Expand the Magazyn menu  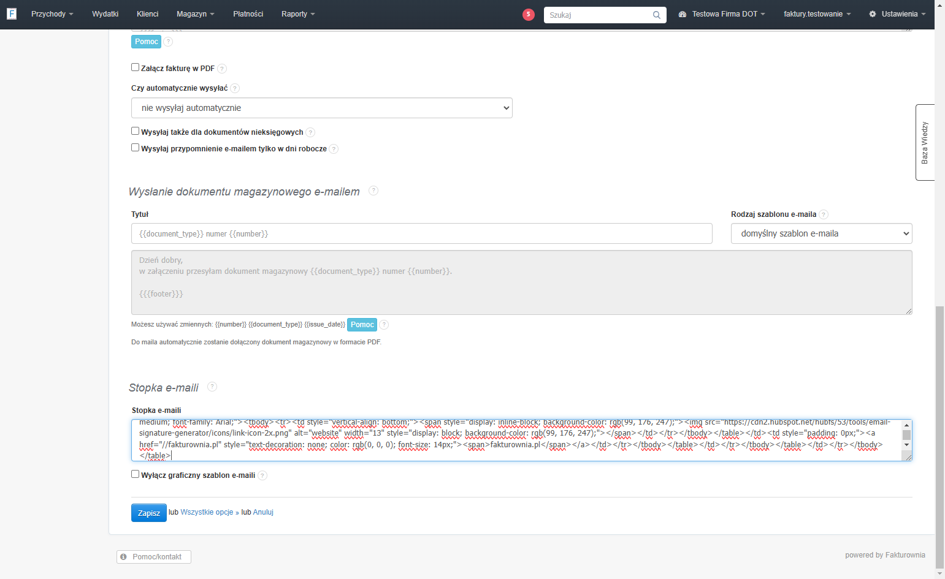[195, 14]
